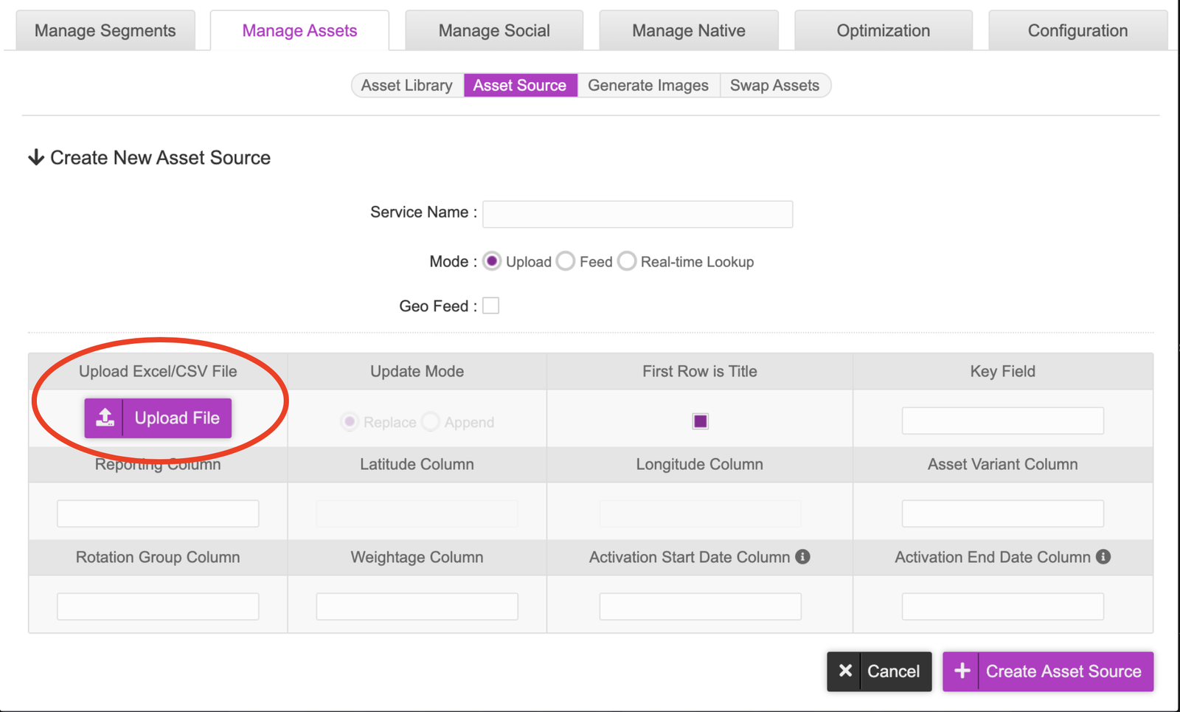Image resolution: width=1180 pixels, height=712 pixels.
Task: Open the Generate Images sub-tab
Action: tap(648, 86)
